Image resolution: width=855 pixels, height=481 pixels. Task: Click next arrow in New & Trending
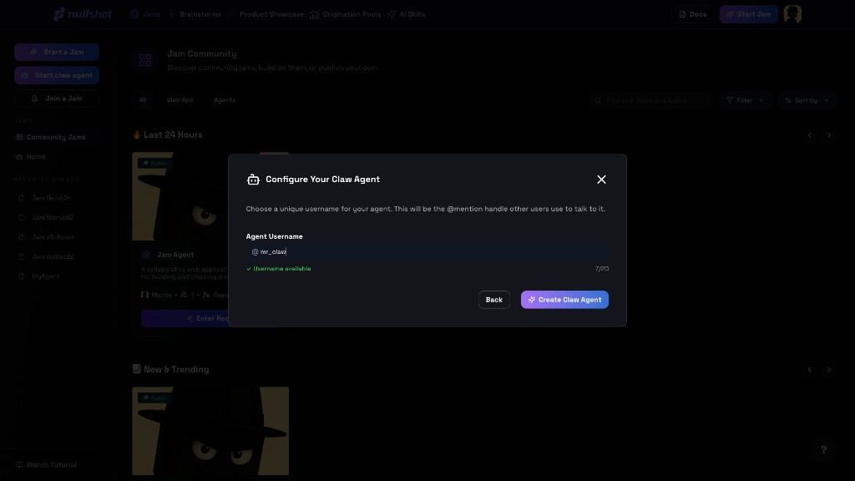(x=829, y=370)
